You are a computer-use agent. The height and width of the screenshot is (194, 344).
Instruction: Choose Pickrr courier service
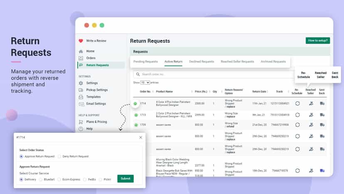(101, 179)
